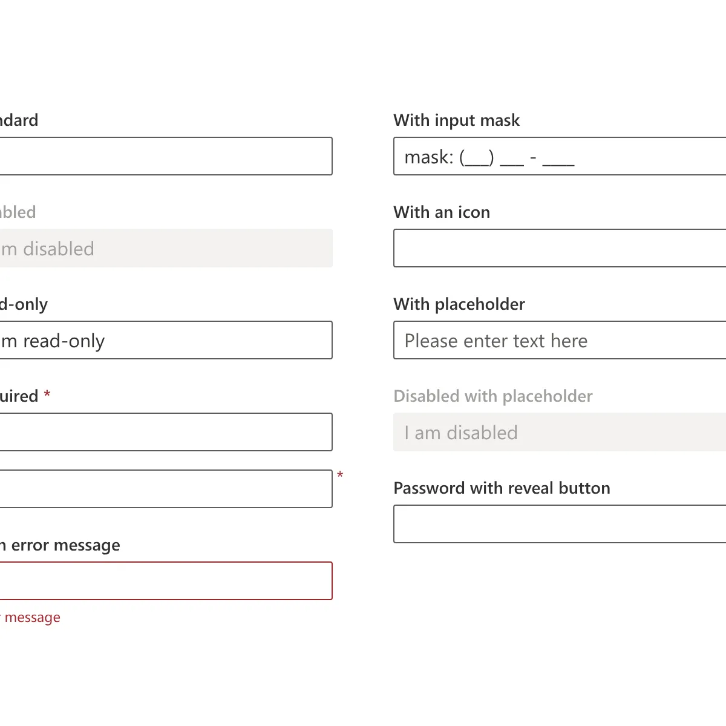Screen dimensions: 726x726
Task: Click the "With placeholder" label
Action: [459, 304]
